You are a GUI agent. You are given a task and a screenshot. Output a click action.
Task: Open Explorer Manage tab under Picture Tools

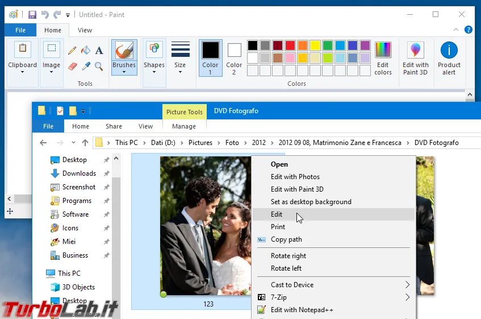click(184, 126)
